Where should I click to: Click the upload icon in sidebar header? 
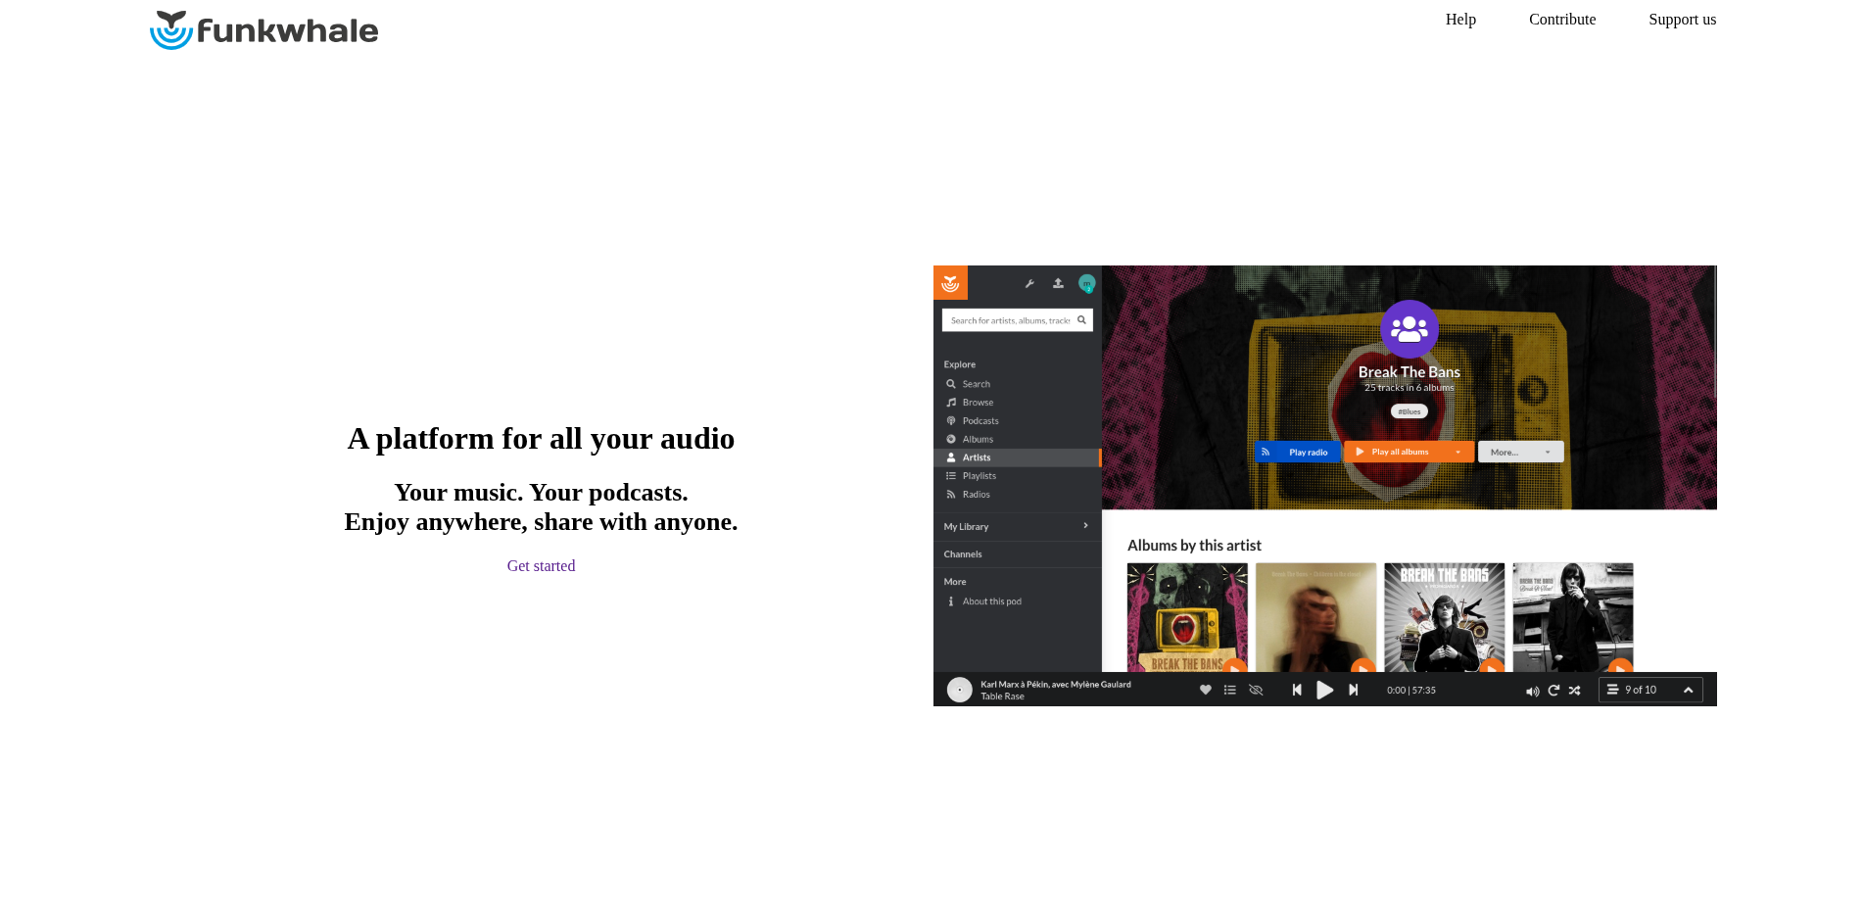coord(1058,283)
